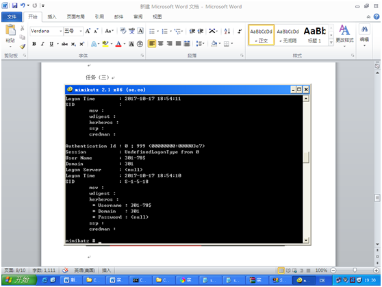The height and width of the screenshot is (287, 382).
Task: Click the phonetic guide icon
Action: tap(132, 31)
